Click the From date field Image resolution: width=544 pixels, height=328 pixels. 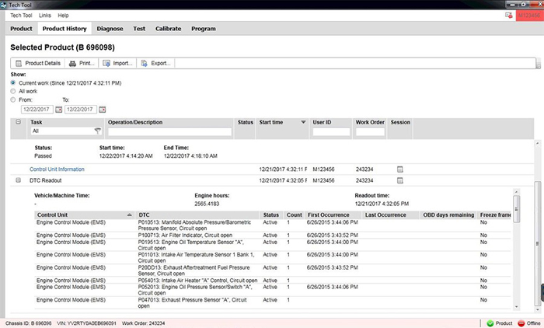pyautogui.click(x=37, y=110)
